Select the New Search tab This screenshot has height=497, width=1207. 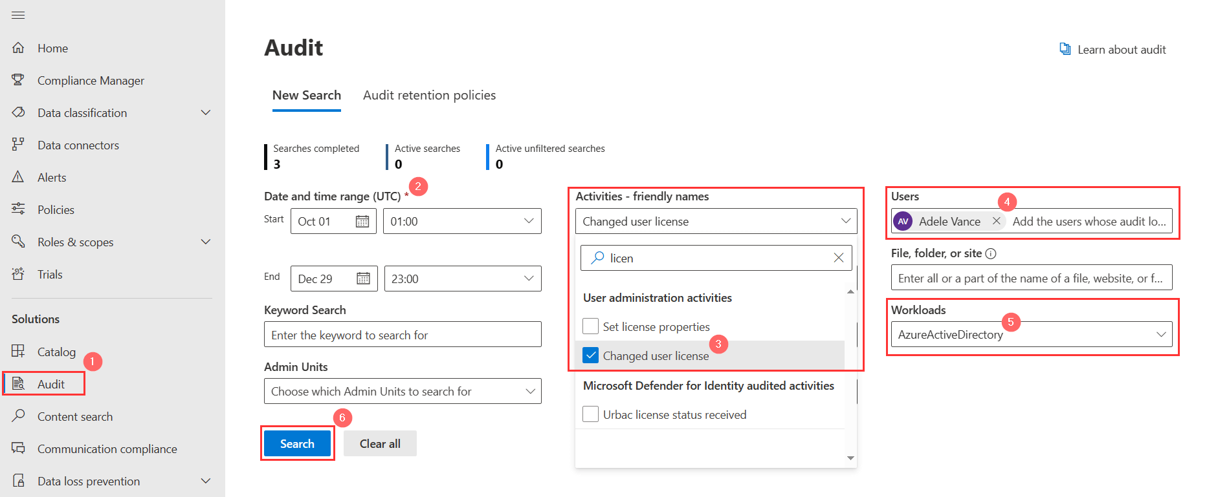306,95
